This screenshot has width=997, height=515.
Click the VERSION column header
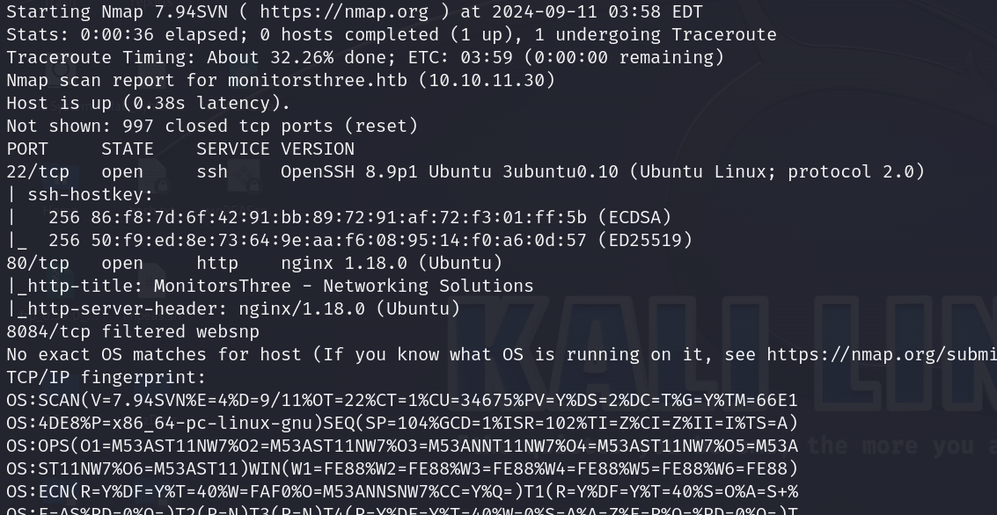click(x=318, y=149)
